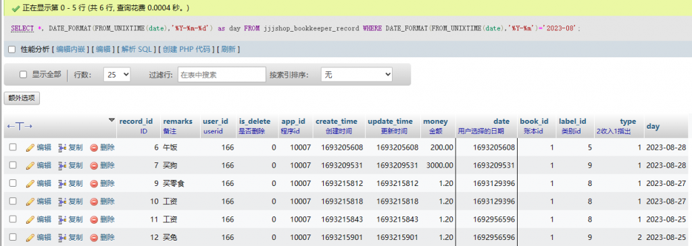The width and height of the screenshot is (692, 246).
Task: Sort by user_id column header
Action: pos(216,121)
